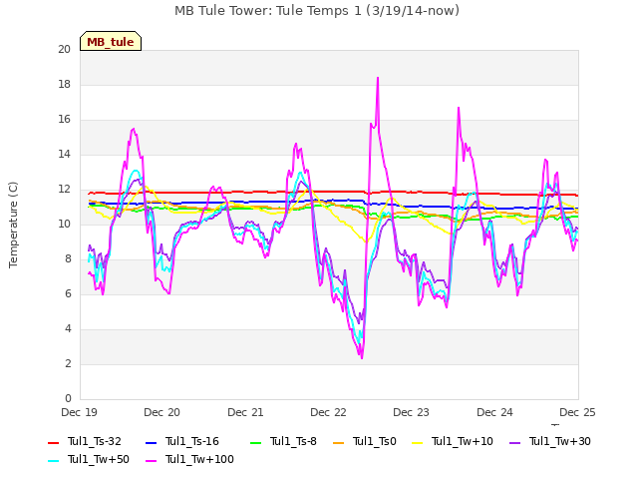Viewport: 638px width, 479px height.
Task: Select the Tul1_Tw+30 legend label
Action: pos(560,441)
